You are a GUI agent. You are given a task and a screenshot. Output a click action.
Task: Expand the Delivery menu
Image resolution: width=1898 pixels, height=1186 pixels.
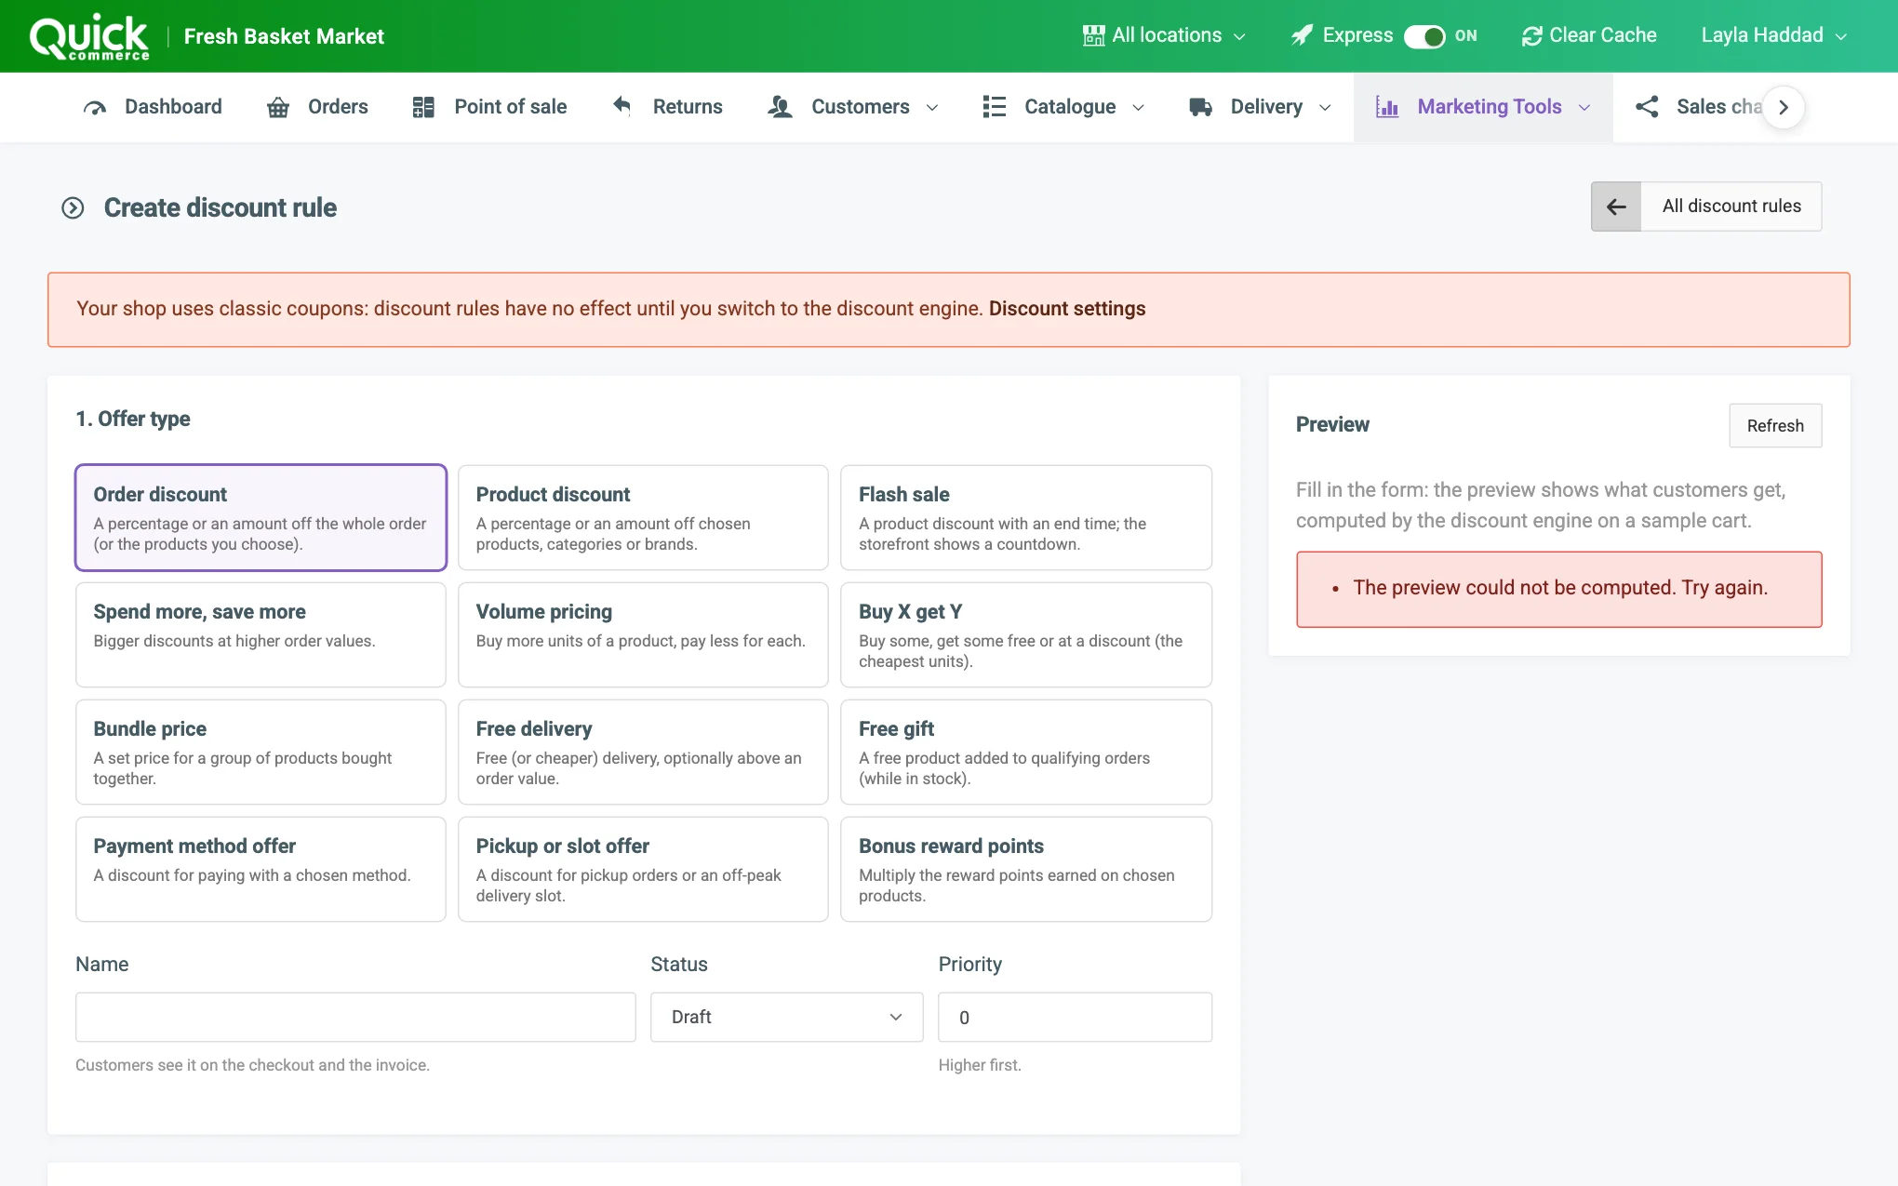click(x=1260, y=107)
